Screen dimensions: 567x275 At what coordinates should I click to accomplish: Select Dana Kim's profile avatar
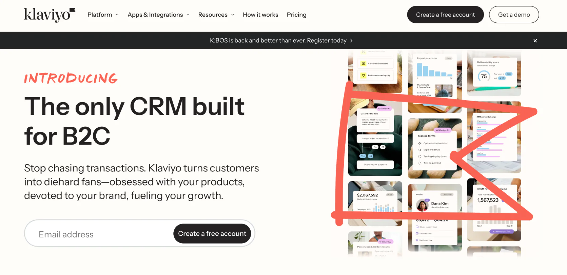click(x=422, y=205)
